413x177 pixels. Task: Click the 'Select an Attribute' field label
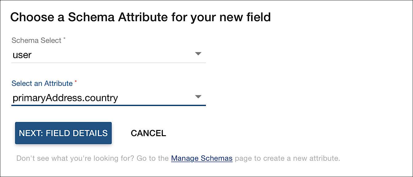(x=42, y=83)
